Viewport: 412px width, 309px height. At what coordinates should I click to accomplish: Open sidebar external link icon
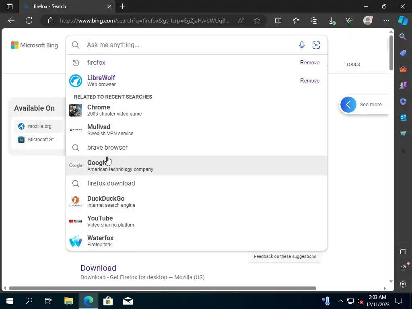pyautogui.click(x=404, y=268)
